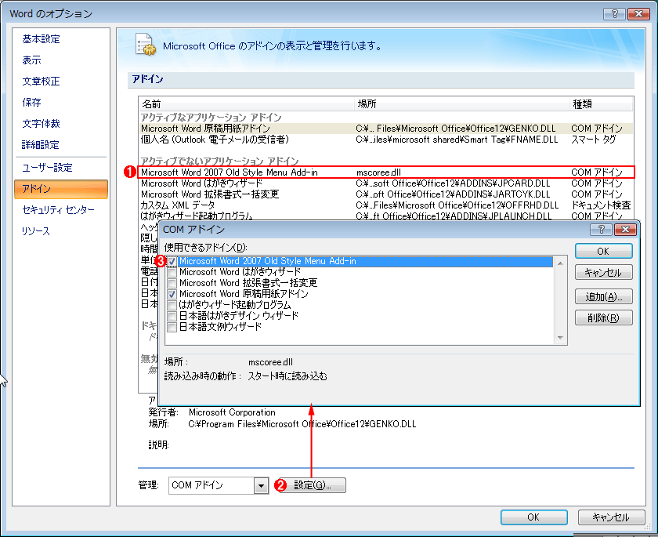658x537 pixels.
Task: Click GENKO.DLL path in the 場所 column
Action: coord(456,129)
